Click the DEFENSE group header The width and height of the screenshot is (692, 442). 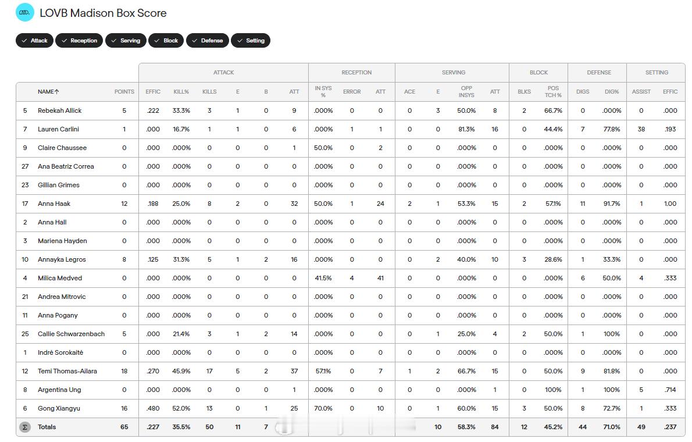click(599, 73)
